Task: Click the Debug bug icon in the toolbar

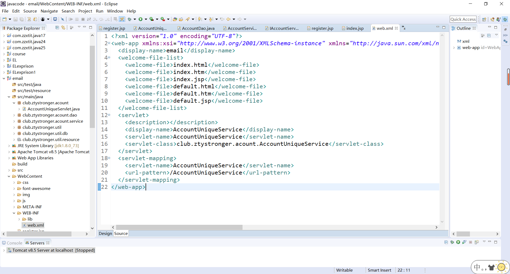Action: point(130,19)
